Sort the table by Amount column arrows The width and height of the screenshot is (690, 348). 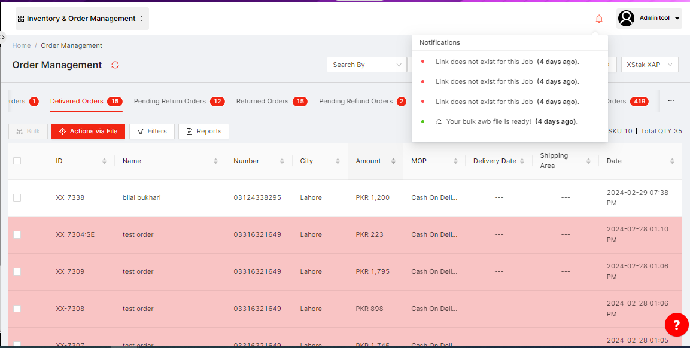(x=393, y=161)
